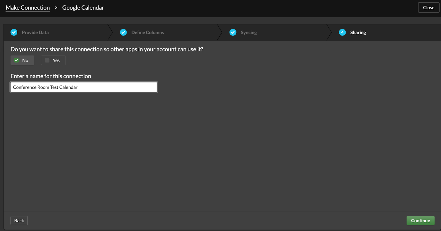Click the Provide Data step checkmark icon

click(x=14, y=32)
